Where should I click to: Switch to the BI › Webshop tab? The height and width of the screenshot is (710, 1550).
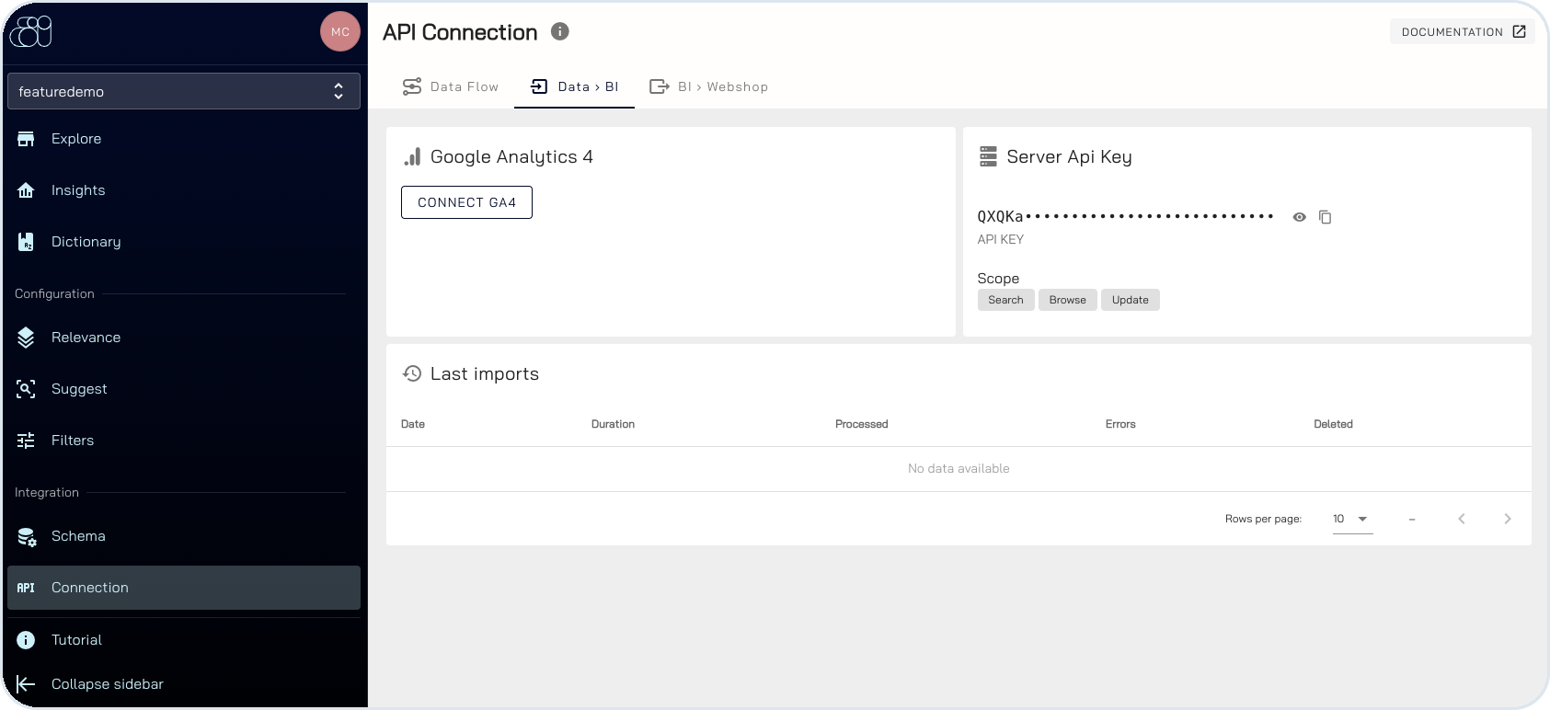[708, 86]
